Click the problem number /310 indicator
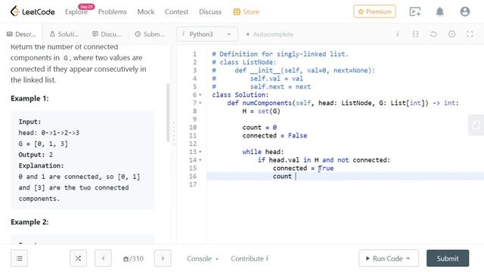The height and width of the screenshot is (272, 484). pos(133,258)
